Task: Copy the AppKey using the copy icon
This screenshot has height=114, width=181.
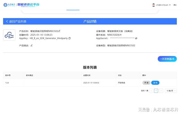Action: click(x=70, y=38)
